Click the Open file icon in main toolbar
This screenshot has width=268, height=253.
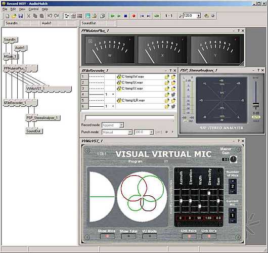click(x=14, y=16)
